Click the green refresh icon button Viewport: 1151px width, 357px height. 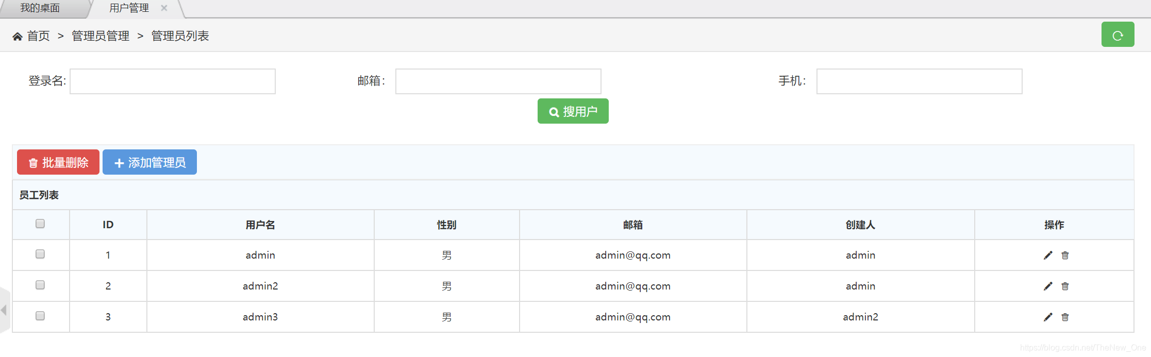click(1117, 35)
